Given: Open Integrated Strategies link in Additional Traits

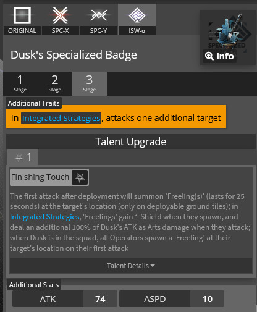Looking at the screenshot, I should tap(61, 118).
